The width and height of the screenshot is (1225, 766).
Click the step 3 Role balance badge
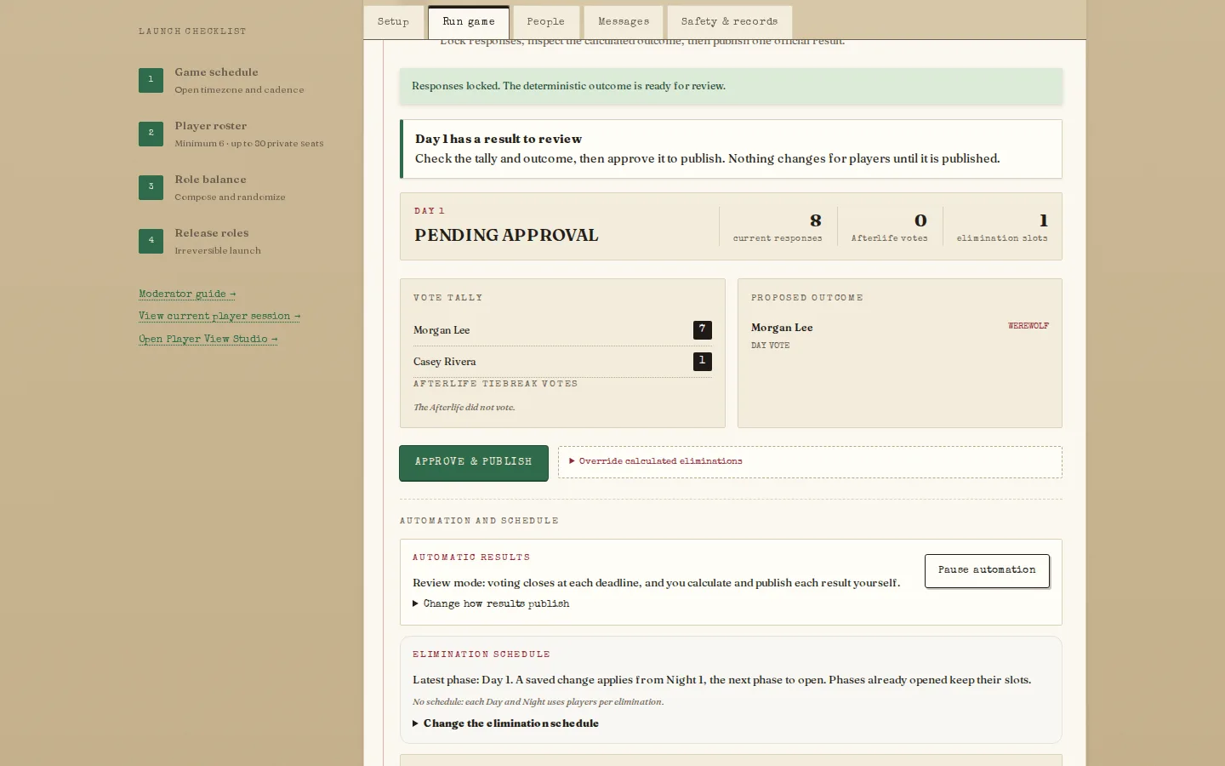(151, 187)
